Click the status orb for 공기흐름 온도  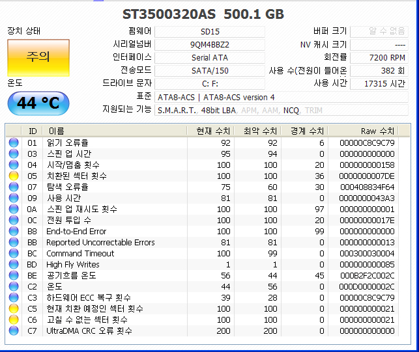pyautogui.click(x=14, y=275)
